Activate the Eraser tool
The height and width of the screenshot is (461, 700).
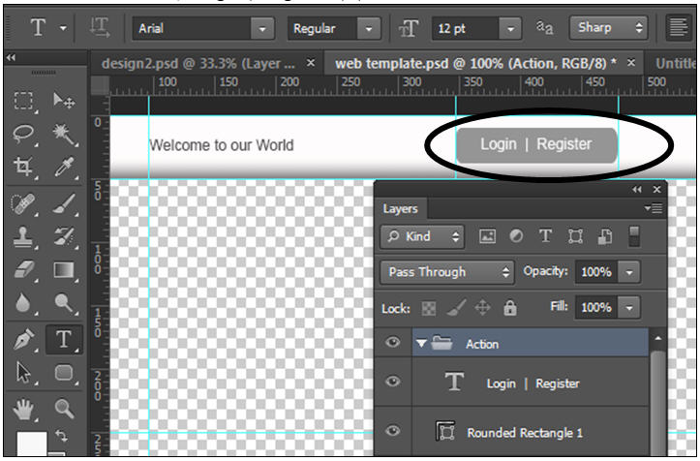coord(23,270)
